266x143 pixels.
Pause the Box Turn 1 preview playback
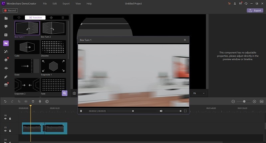(81, 111)
